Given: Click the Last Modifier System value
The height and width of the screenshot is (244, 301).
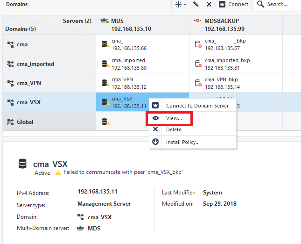Looking at the screenshot, I should tap(212, 193).
